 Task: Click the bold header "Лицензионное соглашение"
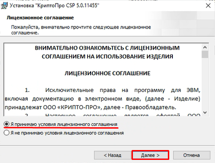40,18
